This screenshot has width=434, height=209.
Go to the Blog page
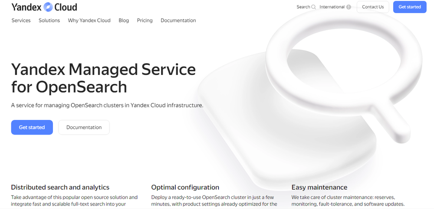click(124, 20)
